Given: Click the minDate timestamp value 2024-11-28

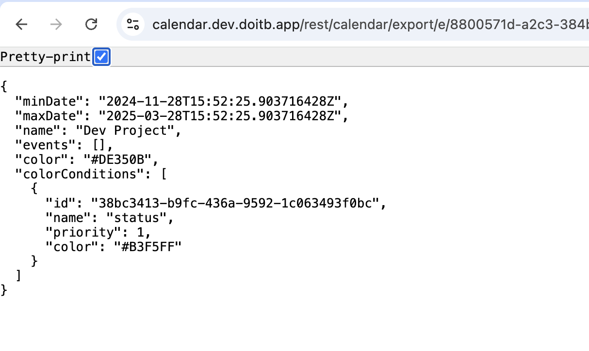Looking at the screenshot, I should point(223,102).
